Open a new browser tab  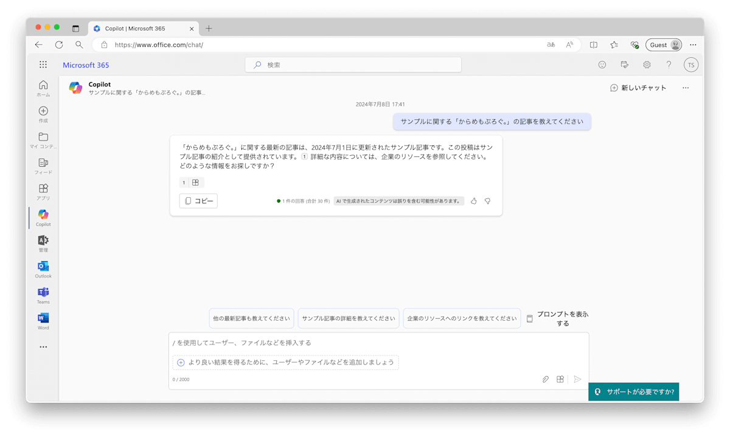209,29
